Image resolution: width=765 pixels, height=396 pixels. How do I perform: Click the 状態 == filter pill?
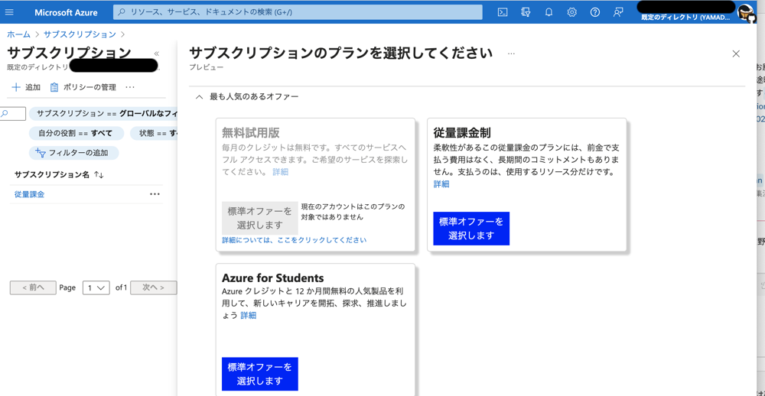click(x=154, y=133)
